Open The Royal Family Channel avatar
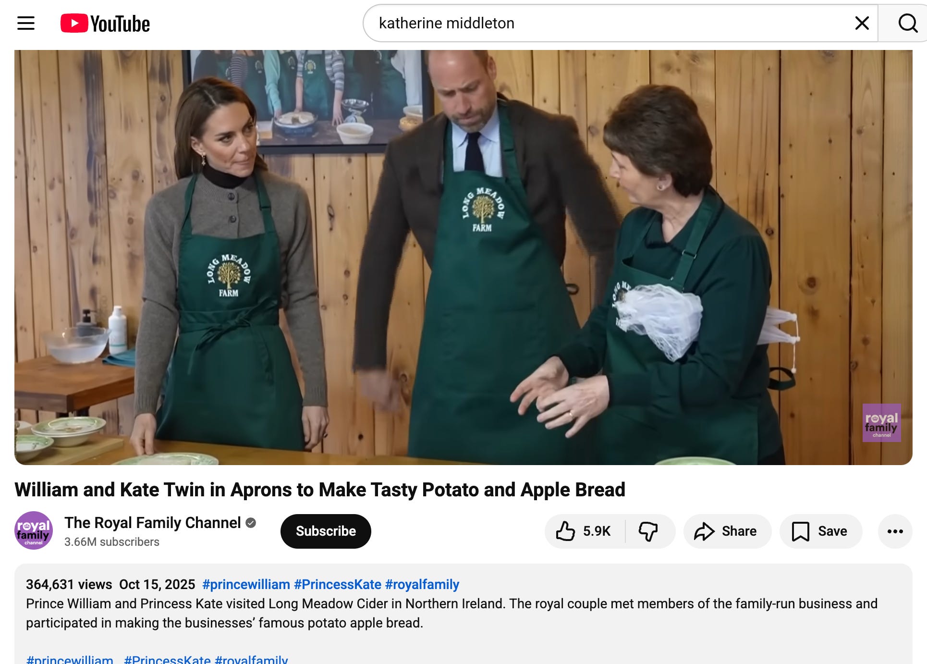The image size is (927, 664). (34, 530)
